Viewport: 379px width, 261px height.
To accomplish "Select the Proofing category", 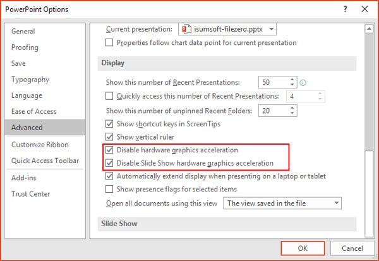I will click(25, 47).
